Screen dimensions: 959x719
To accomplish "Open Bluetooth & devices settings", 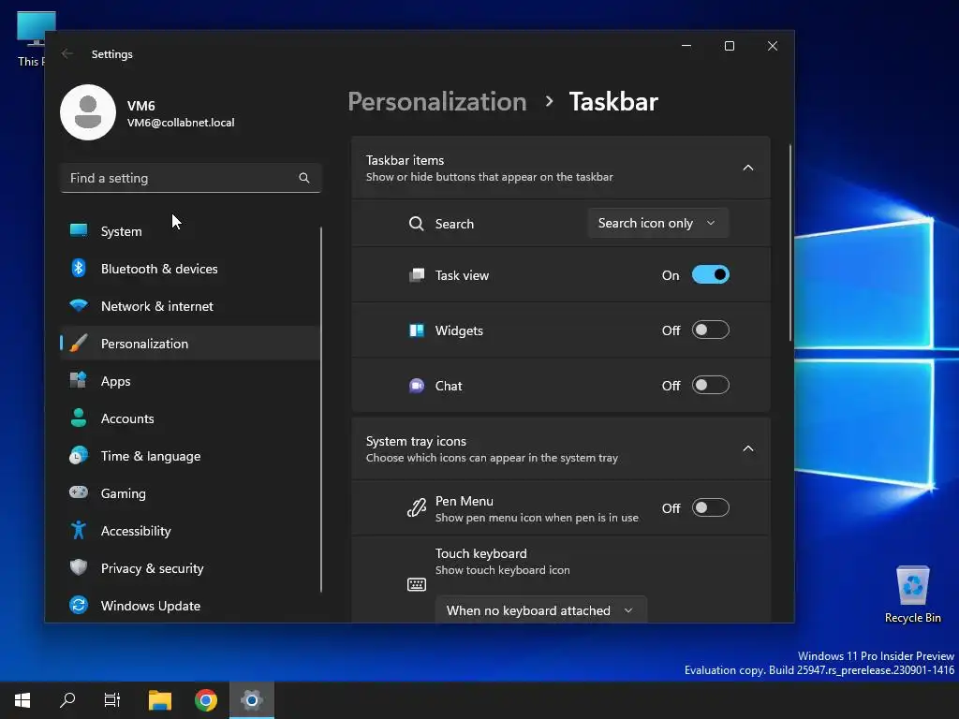I will point(189,269).
